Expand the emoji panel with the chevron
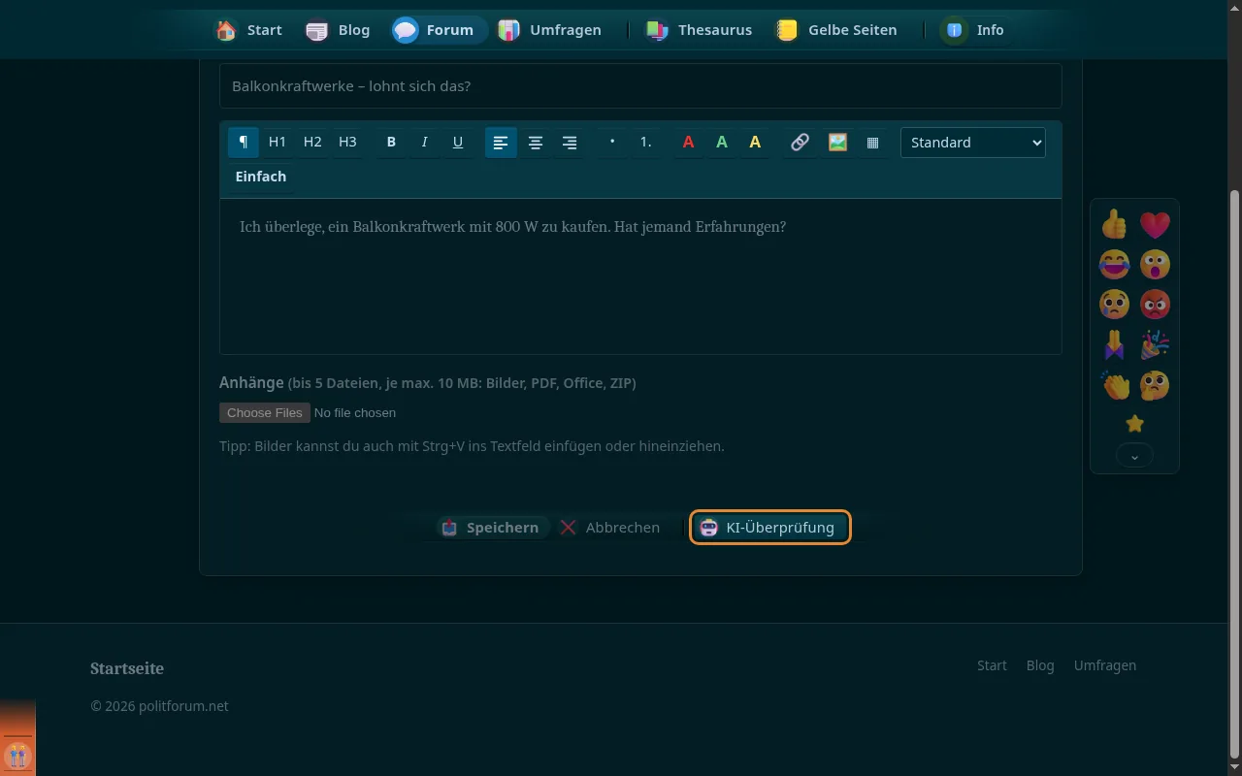 point(1134,455)
